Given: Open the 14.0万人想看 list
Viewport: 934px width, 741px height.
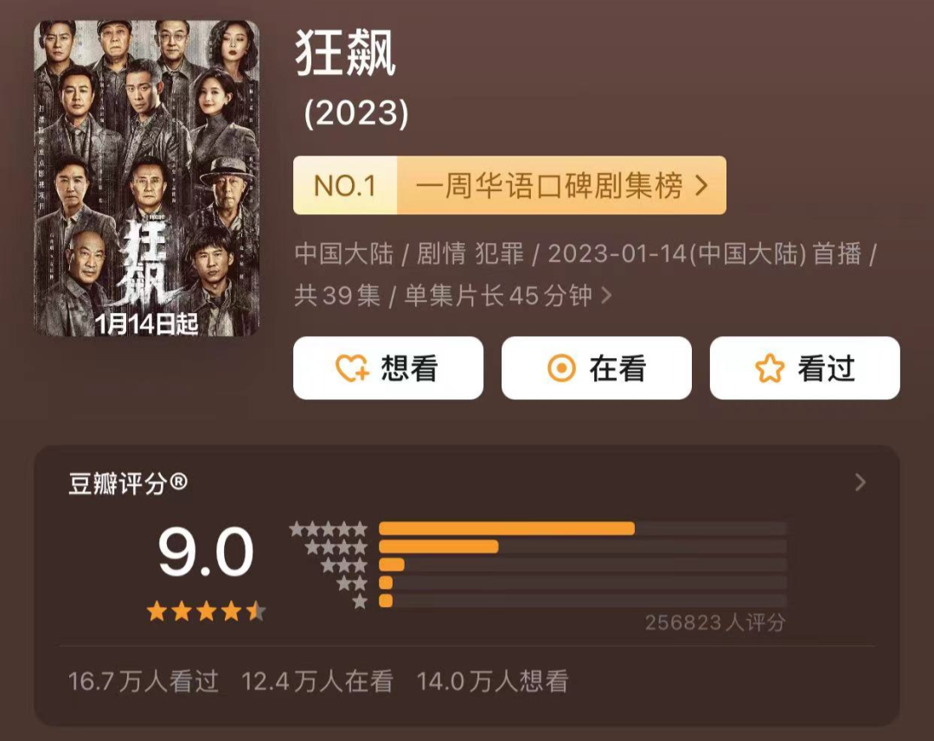Looking at the screenshot, I should pyautogui.click(x=492, y=681).
